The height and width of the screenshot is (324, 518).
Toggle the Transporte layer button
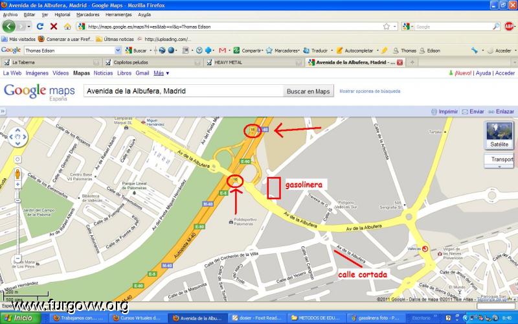click(500, 159)
